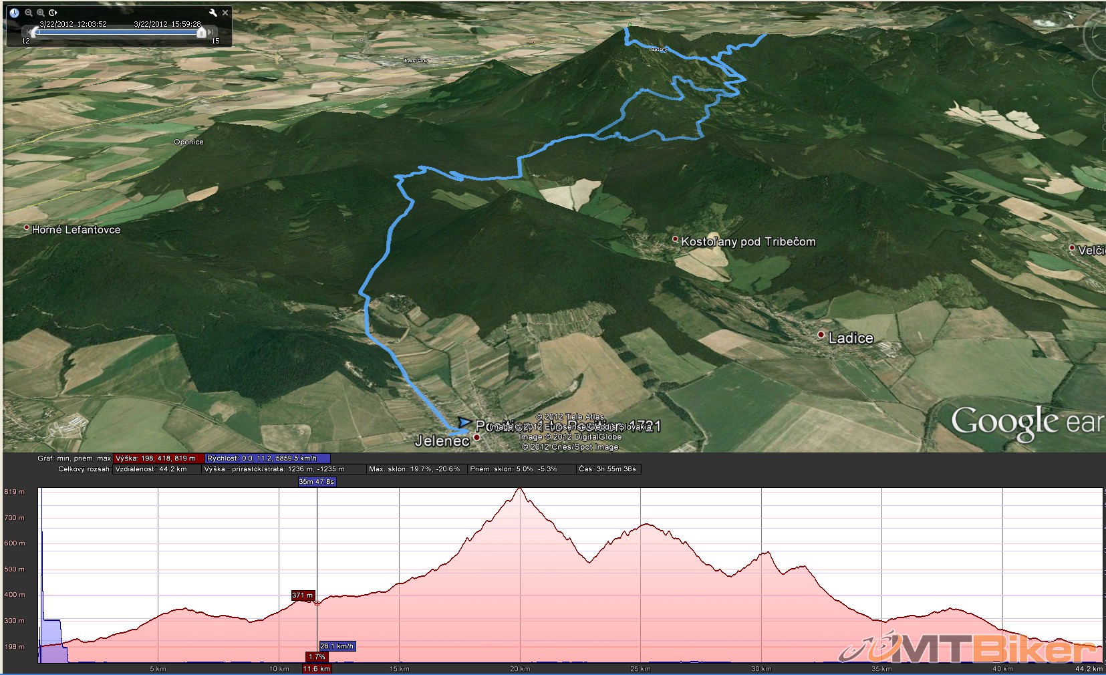Select the Ladice place label
1106x675 pixels.
tap(850, 338)
